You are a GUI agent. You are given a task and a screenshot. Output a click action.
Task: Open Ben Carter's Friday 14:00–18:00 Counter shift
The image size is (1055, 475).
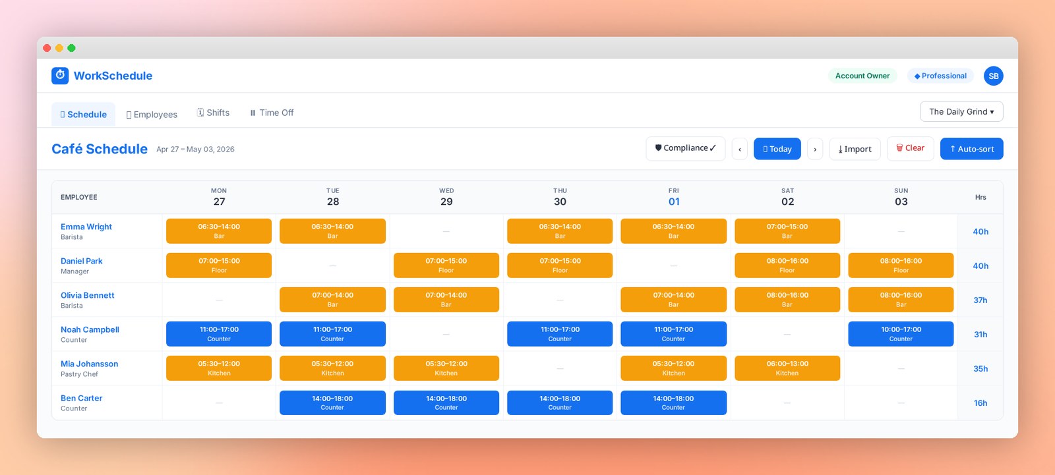coord(673,403)
